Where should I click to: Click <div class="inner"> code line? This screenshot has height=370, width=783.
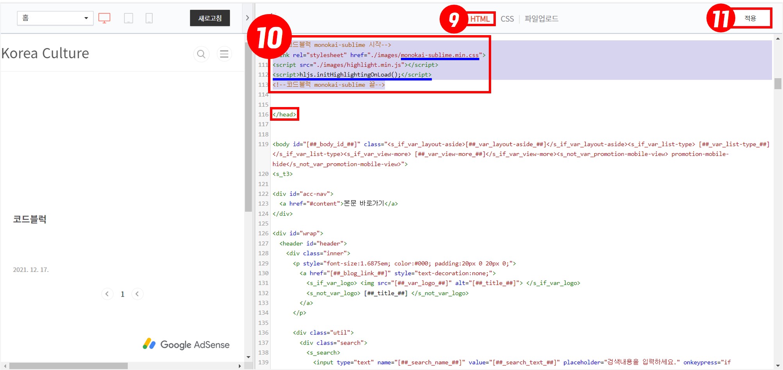tap(318, 253)
